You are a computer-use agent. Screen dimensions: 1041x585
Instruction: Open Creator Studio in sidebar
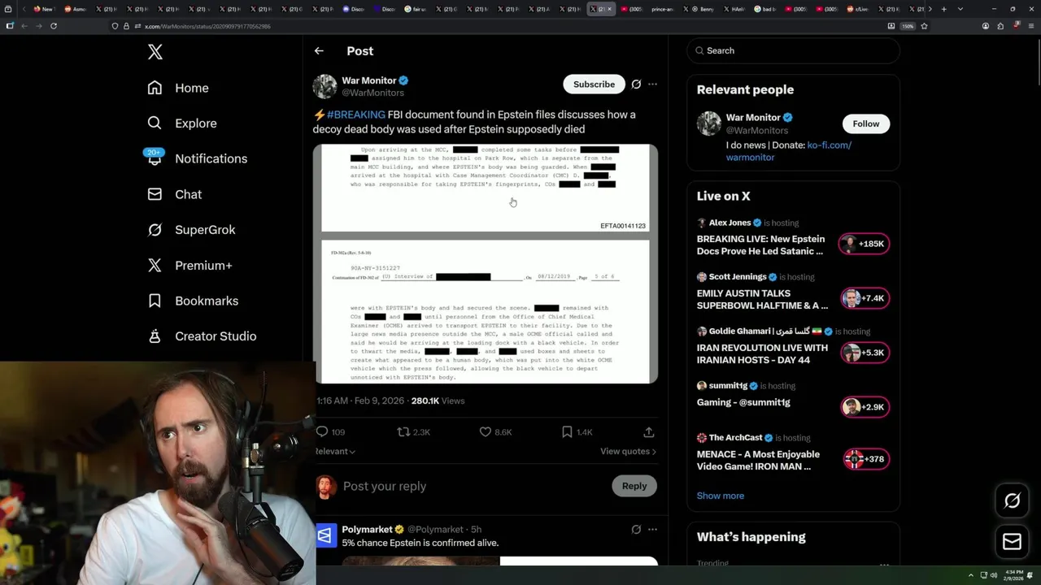(202, 336)
